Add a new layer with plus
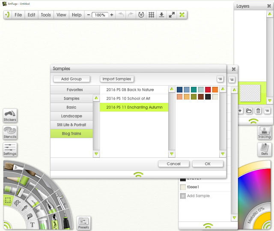The height and width of the screenshot is (231, 274). click(240, 111)
